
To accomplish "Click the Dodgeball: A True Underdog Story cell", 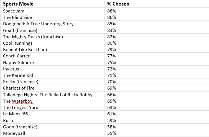I will [52, 24].
